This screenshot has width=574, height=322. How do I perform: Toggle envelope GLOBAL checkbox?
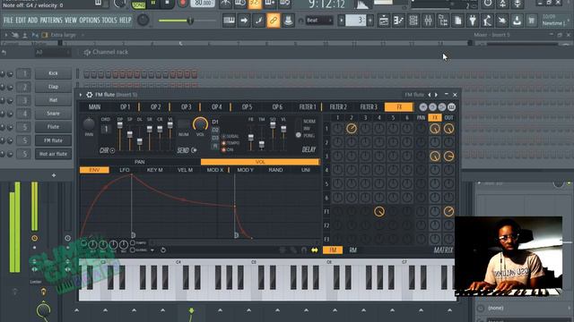133,250
